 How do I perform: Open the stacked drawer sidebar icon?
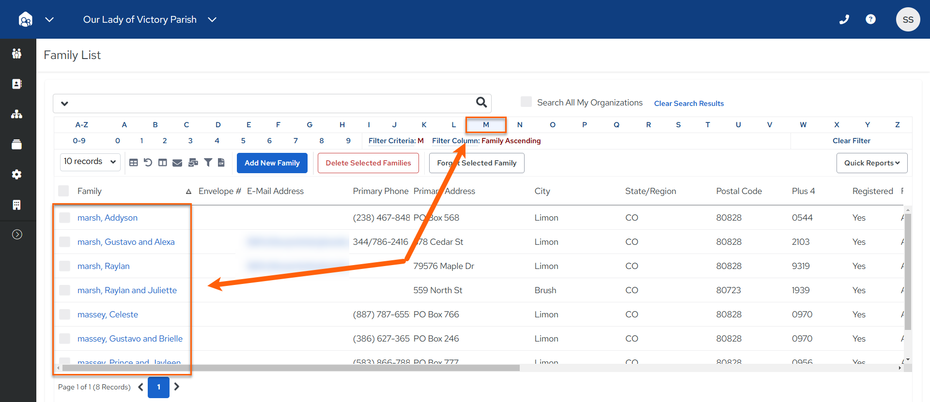[17, 144]
